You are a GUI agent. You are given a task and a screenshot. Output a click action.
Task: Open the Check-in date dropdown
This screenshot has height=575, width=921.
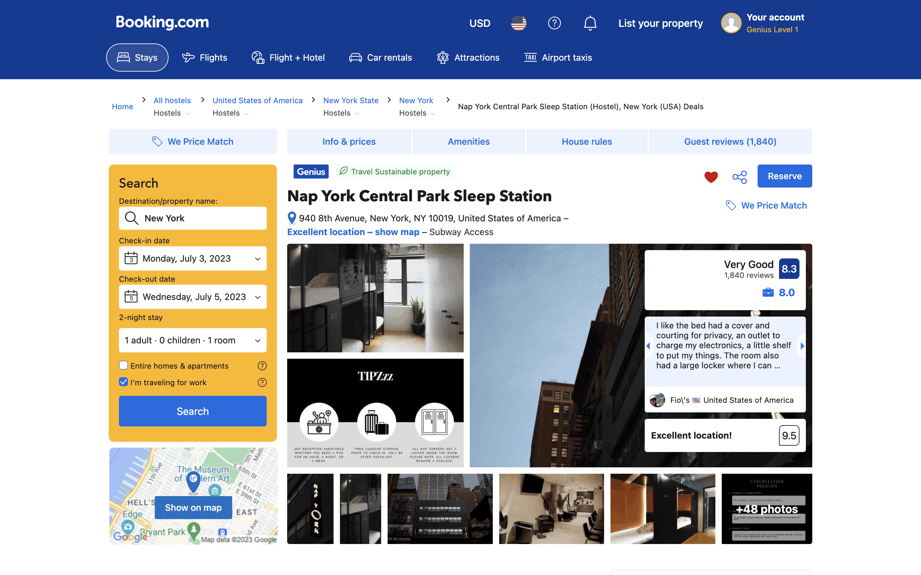(x=193, y=259)
